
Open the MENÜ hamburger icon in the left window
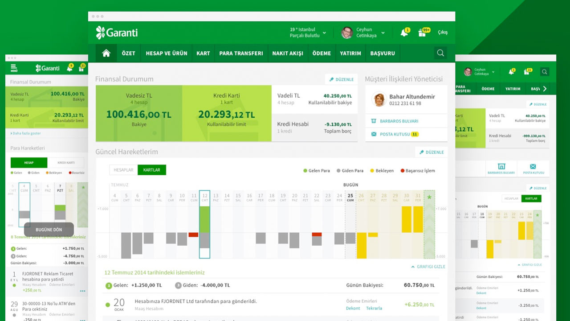click(14, 68)
